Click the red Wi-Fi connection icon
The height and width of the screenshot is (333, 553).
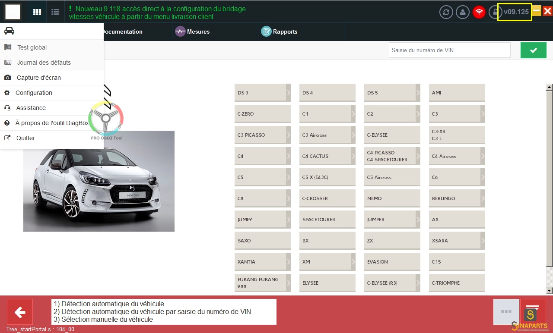[479, 12]
